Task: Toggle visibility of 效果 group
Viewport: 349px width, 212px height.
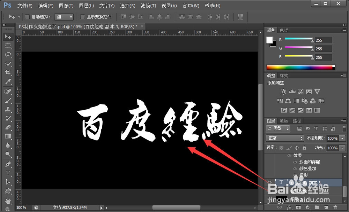Action: tap(289, 155)
